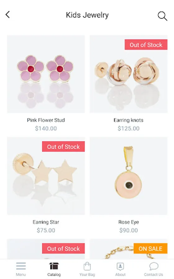Tap the $140.00 price label
174x279 pixels.
pyautogui.click(x=46, y=128)
